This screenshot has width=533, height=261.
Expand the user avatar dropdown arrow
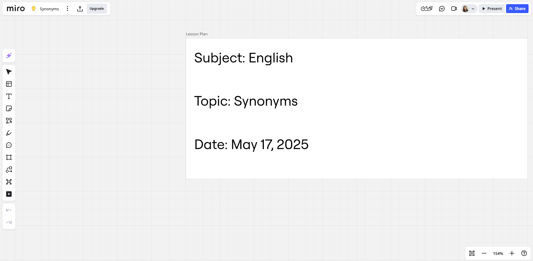(473, 9)
